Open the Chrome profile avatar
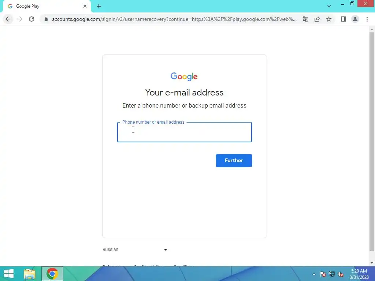375x281 pixels. point(355,19)
